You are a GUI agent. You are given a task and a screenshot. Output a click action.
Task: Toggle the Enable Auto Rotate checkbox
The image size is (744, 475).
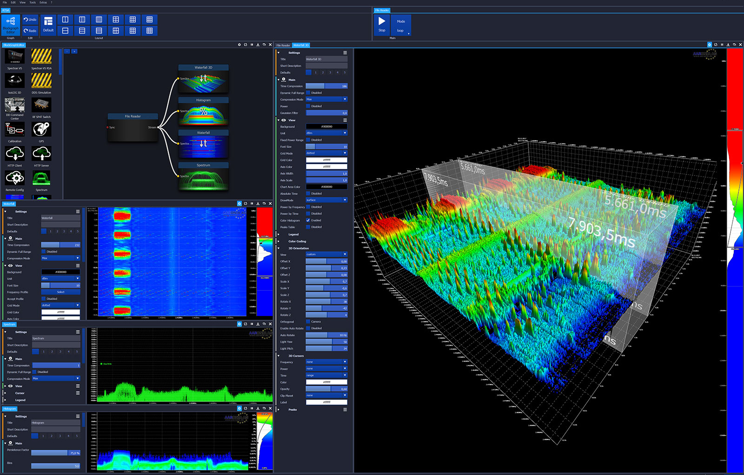point(308,328)
